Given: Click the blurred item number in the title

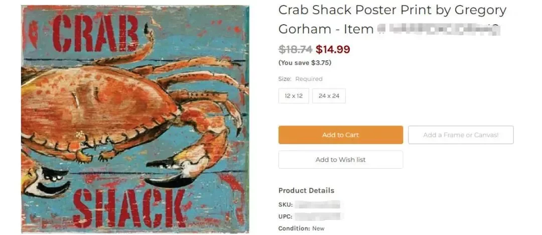Looking at the screenshot, I should click(438, 29).
